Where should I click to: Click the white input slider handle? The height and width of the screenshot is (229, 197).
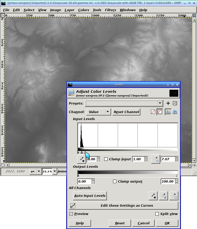(x=85, y=152)
